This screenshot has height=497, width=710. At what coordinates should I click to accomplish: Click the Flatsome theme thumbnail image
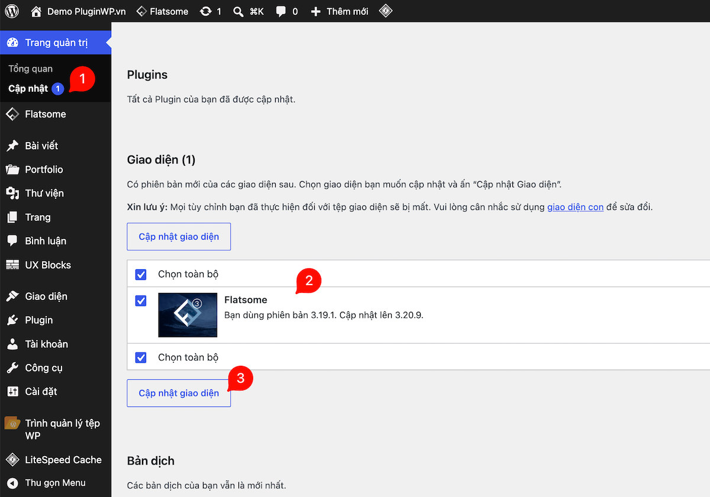188,315
